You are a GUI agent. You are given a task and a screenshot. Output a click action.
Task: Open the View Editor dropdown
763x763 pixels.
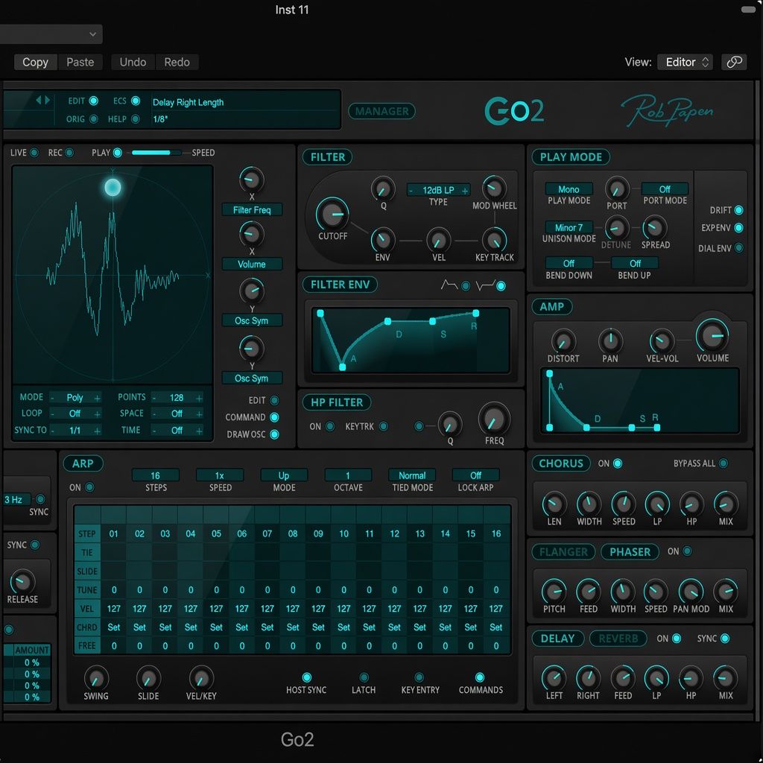coord(686,62)
